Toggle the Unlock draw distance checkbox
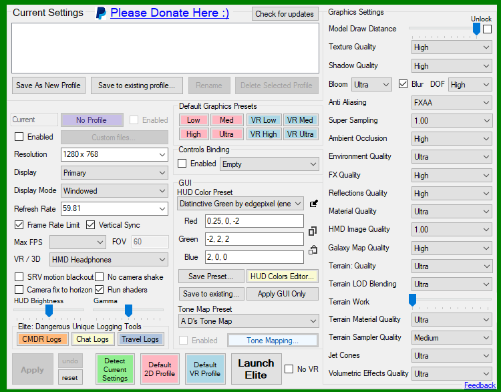 pyautogui.click(x=487, y=29)
